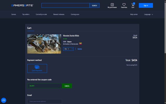Click the Total $47.24 amount
The image size is (166, 104).
coord(131,60)
